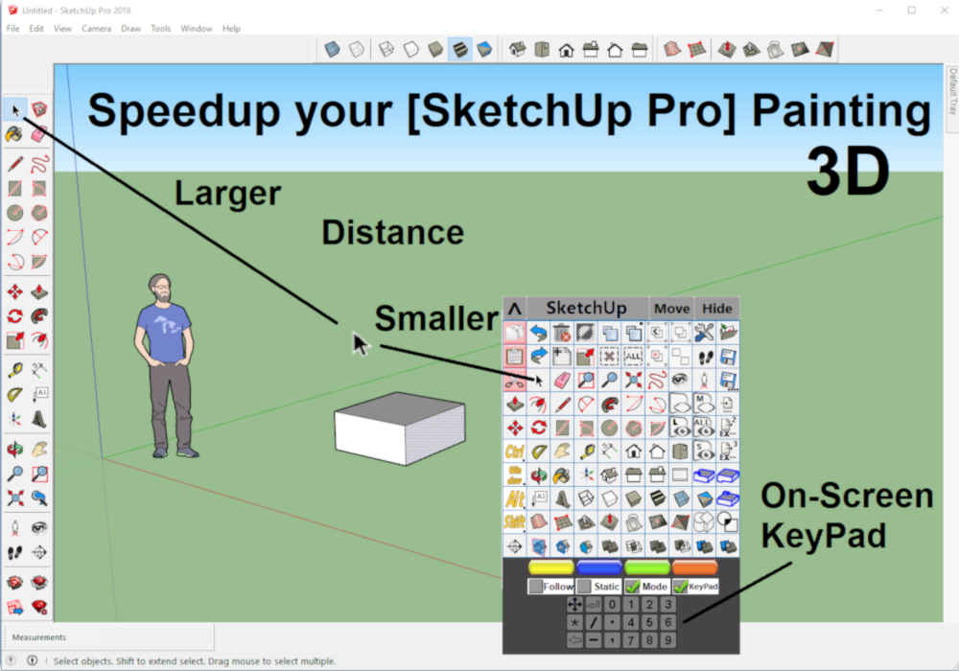Choose the Offset tool in left toolbar
Viewport: 959px width, 671px height.
(x=39, y=340)
